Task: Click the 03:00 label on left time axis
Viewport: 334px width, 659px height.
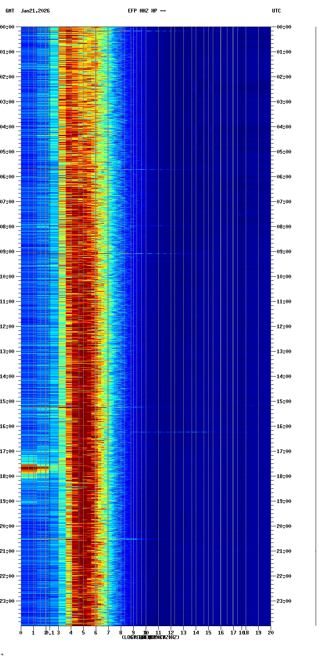Action: [x=7, y=102]
